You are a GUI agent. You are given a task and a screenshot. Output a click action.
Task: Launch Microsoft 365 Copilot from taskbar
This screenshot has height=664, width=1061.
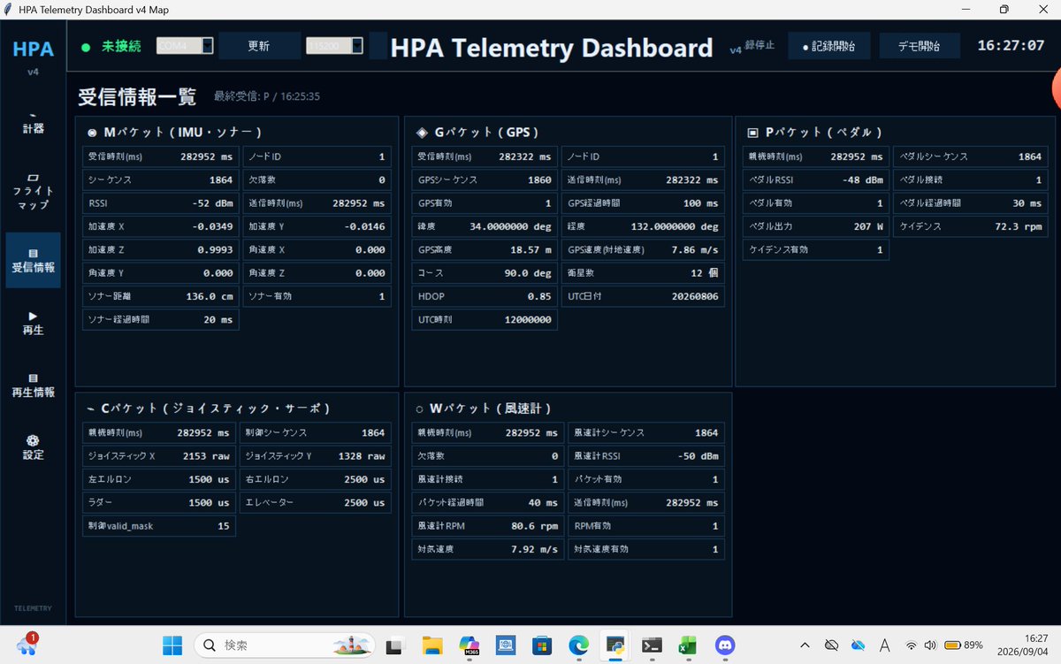(469, 645)
